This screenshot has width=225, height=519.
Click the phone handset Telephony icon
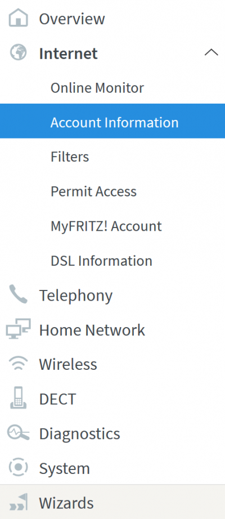click(18, 294)
